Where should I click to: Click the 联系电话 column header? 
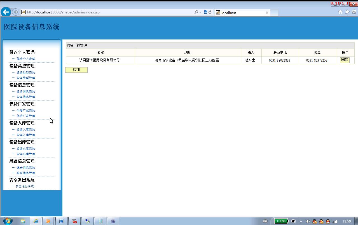click(280, 52)
